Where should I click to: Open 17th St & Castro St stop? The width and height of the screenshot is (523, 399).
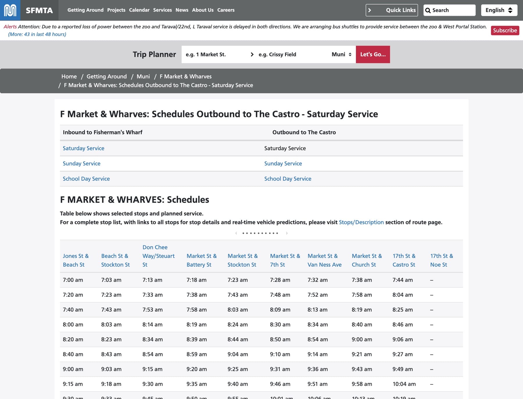(x=404, y=260)
